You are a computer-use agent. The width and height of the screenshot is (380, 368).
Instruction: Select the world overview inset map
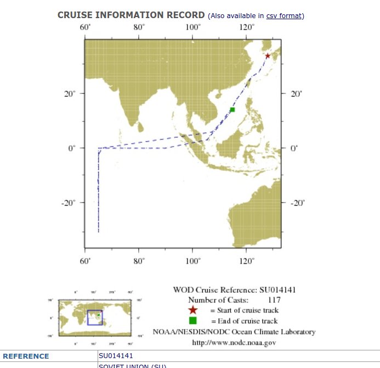click(96, 317)
